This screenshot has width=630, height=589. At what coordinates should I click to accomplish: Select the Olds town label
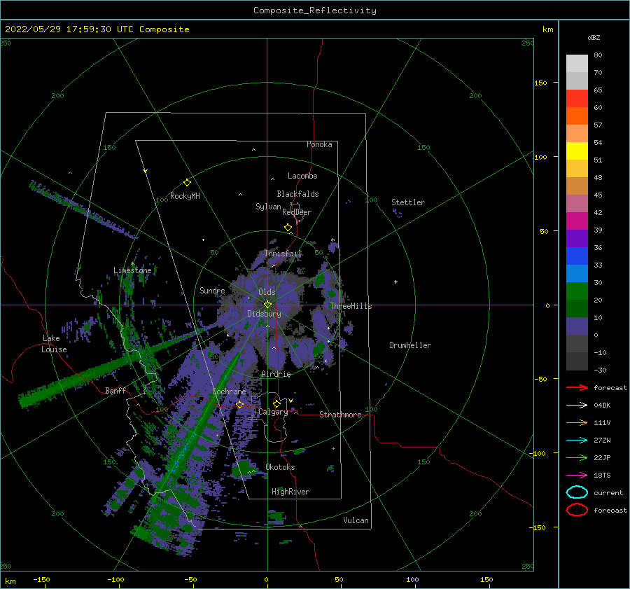tap(267, 292)
